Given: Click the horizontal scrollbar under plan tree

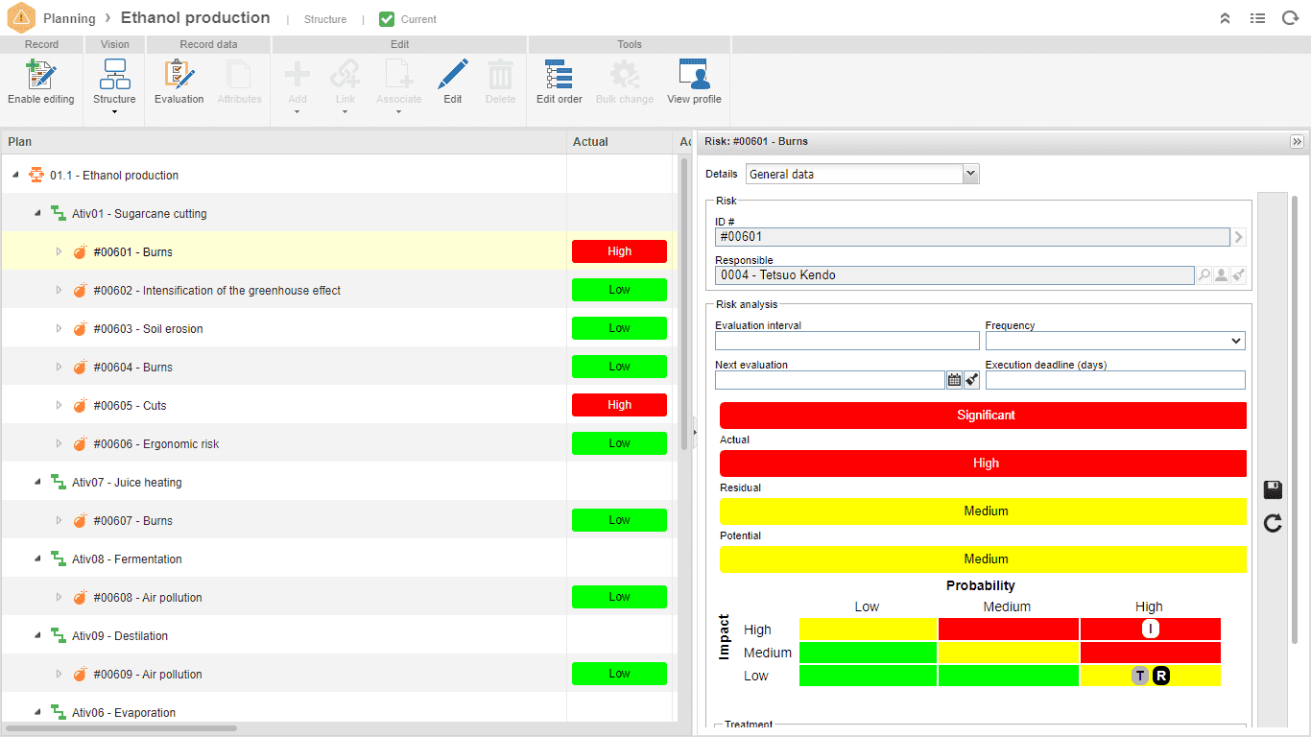Looking at the screenshot, I should tap(123, 728).
